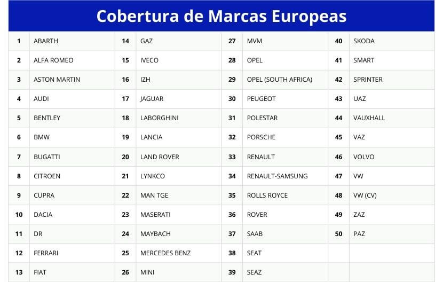Click the VOLVO brand cell

coord(364,157)
